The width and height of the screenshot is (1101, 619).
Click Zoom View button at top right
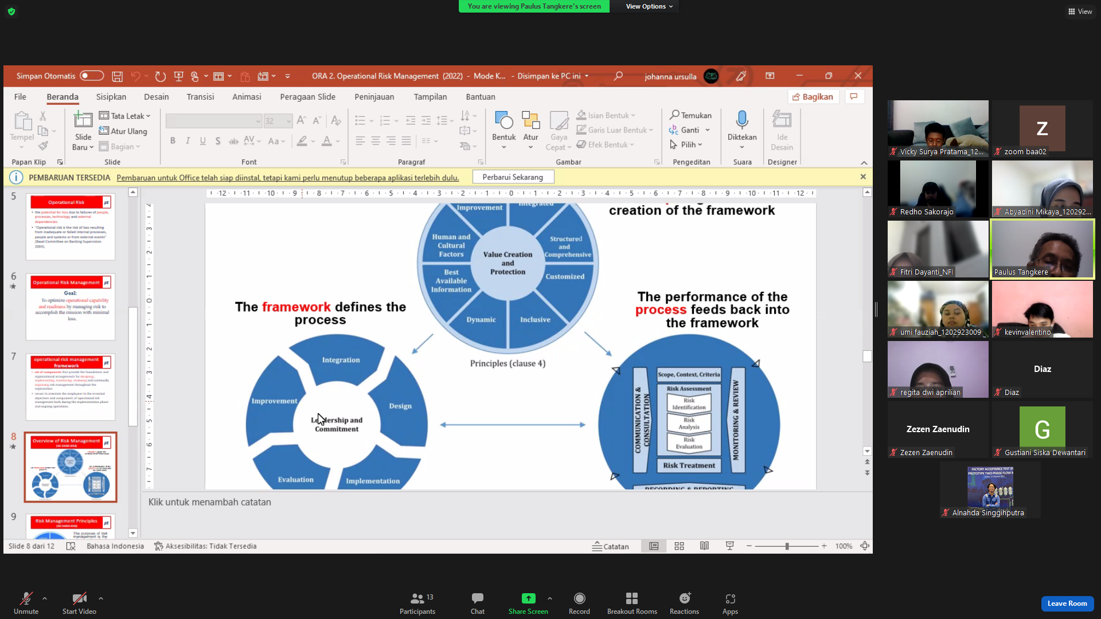1080,11
